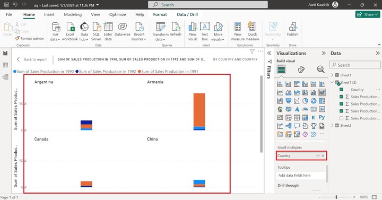382x200 pixels.
Task: Open the Recent sources dropdown
Action: 138,39
